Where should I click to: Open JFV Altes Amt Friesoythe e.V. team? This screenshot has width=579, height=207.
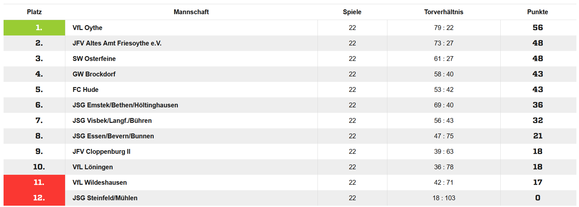click(117, 43)
